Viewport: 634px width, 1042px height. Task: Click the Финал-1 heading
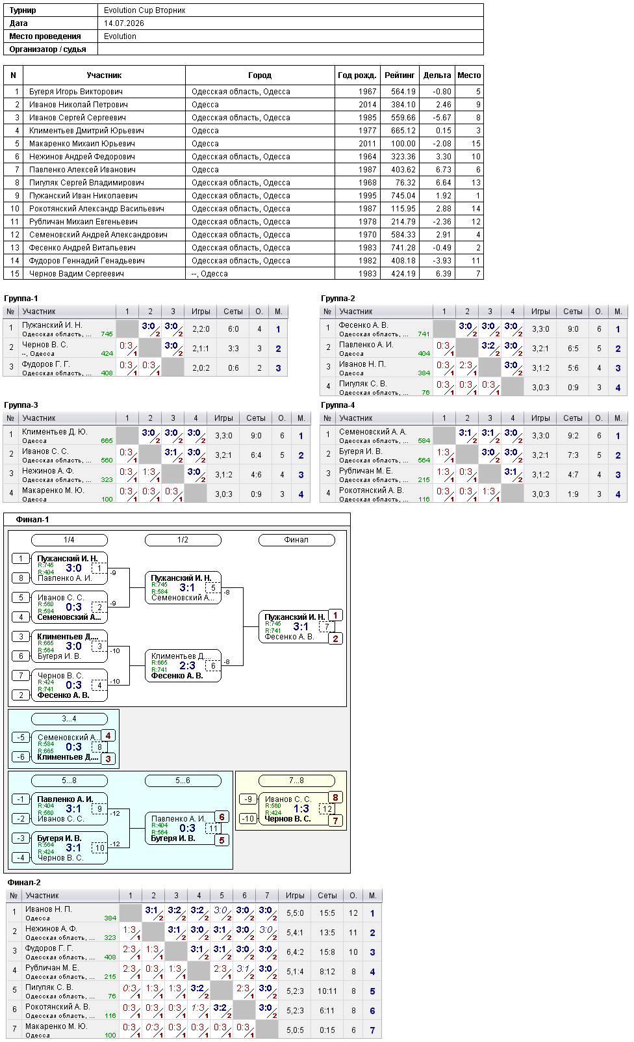[32, 520]
